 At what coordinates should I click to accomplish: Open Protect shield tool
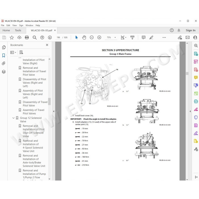196,117
